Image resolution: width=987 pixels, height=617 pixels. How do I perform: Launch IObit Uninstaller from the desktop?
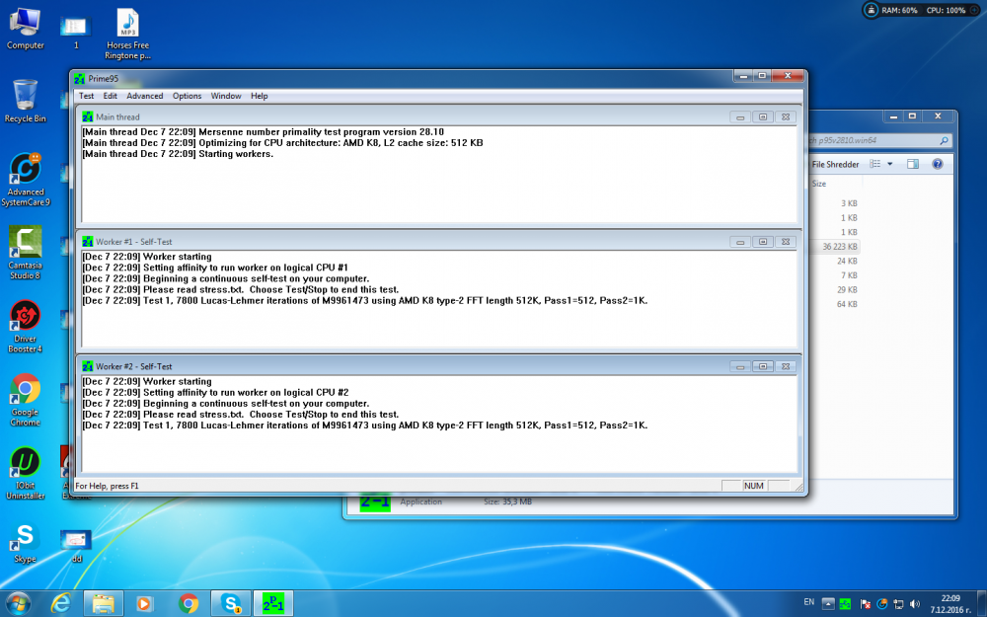26,474
